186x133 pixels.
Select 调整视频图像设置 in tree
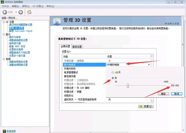[x=18, y=65]
